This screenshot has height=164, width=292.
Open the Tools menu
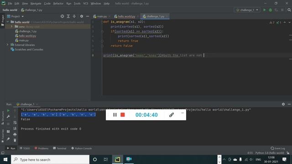77,4
